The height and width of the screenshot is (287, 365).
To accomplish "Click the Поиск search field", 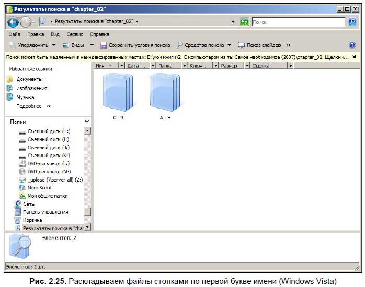I will 299,22.
